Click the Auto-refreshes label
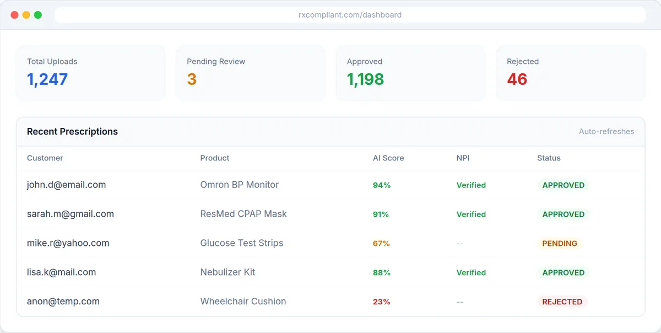This screenshot has height=333, width=661. [x=606, y=132]
